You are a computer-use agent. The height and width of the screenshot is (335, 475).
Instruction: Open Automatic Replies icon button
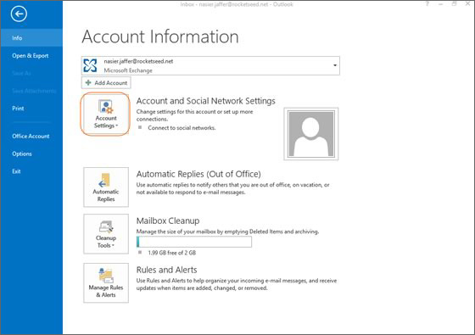(106, 187)
